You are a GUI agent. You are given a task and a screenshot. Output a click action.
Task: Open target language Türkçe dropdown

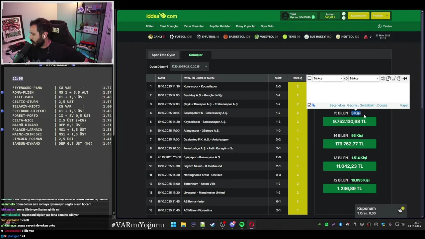click(364, 78)
